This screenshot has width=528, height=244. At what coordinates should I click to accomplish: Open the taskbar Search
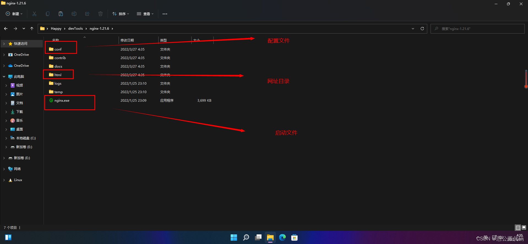246,237
